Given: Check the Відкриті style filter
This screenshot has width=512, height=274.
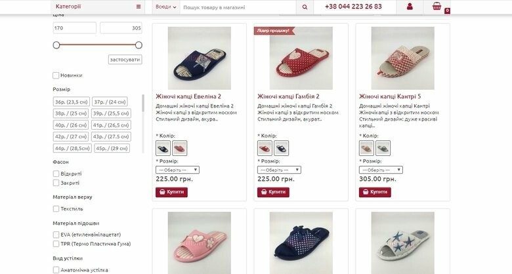Looking at the screenshot, I should pyautogui.click(x=56, y=174).
